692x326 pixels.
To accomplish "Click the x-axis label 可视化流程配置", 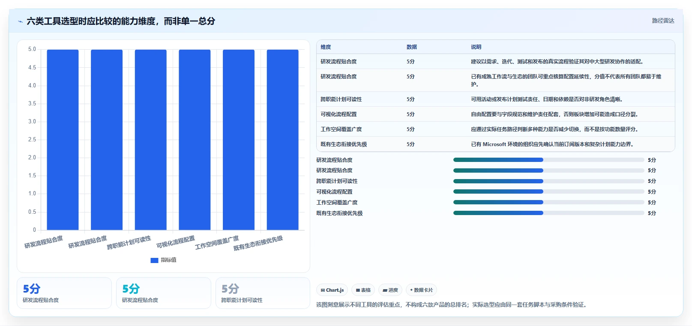I will point(175,242).
